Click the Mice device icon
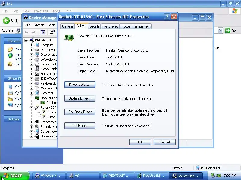241x180 pixels. click(x=37, y=88)
